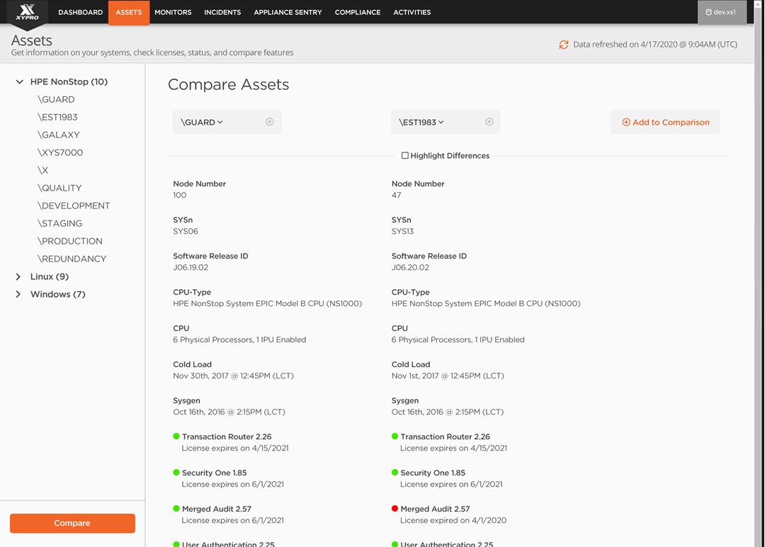Viewport: 765px width, 547px height.
Task: Click green status dot for \EST1983 Security One
Action: point(395,473)
